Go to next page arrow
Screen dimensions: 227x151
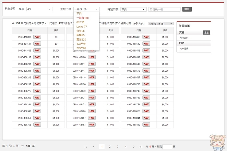pyautogui.click(x=134, y=147)
